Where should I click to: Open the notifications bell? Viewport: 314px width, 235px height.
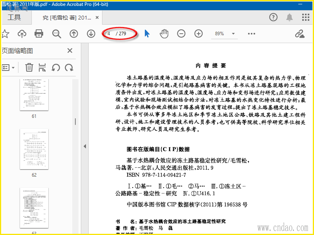(x=289, y=17)
